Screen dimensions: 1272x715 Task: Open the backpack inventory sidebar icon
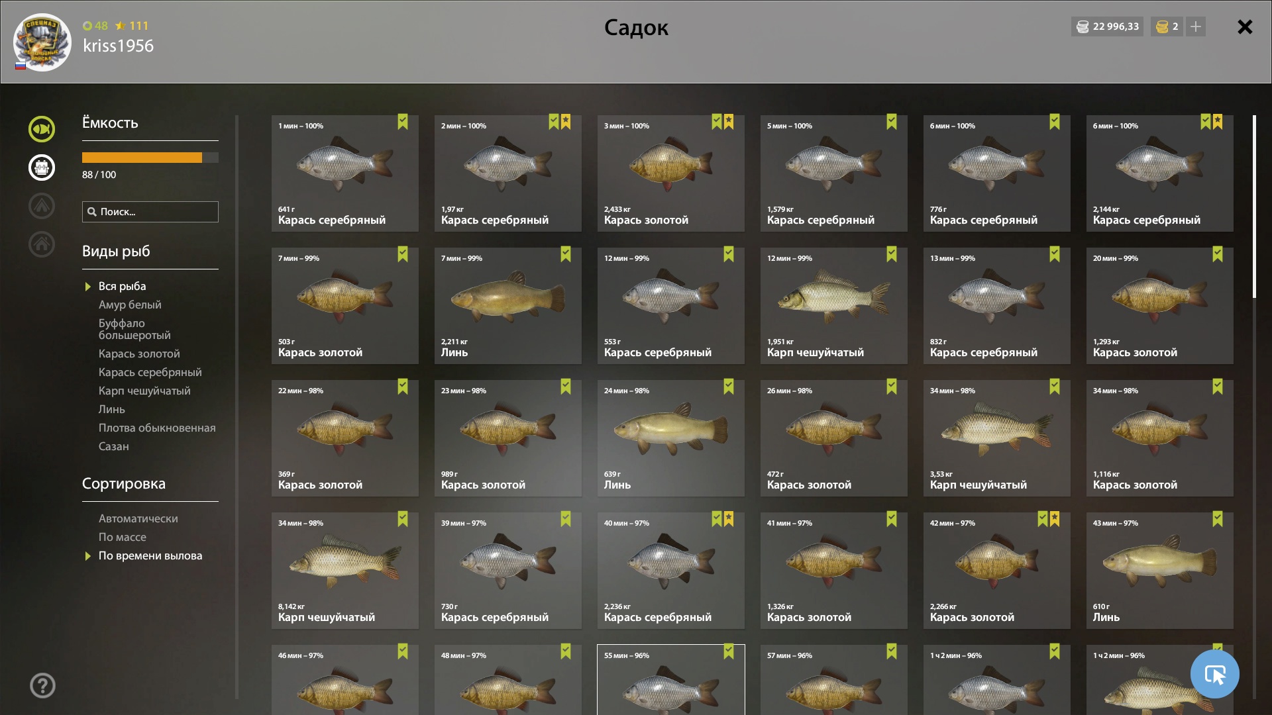tap(42, 167)
